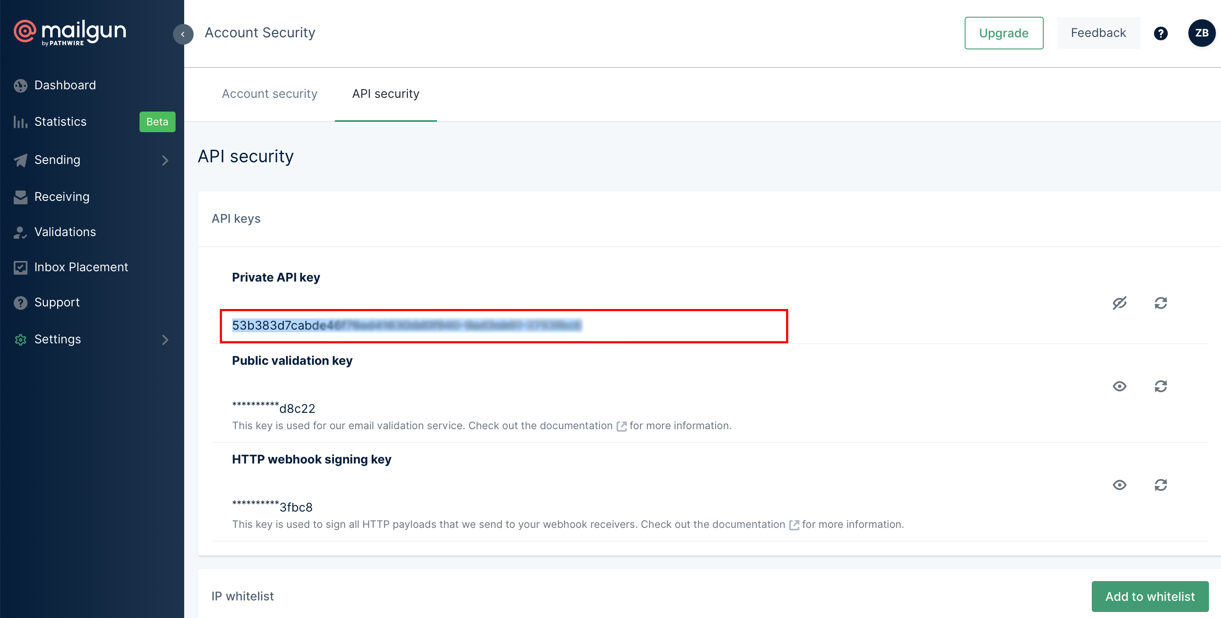Open the Sending menu item
Viewport: 1221px width, 618px height.
point(58,160)
